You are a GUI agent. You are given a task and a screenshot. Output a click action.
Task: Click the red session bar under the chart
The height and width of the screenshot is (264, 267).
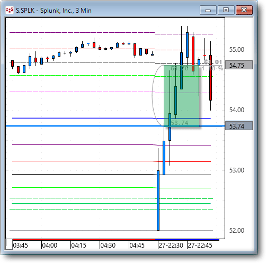pos(84,240)
